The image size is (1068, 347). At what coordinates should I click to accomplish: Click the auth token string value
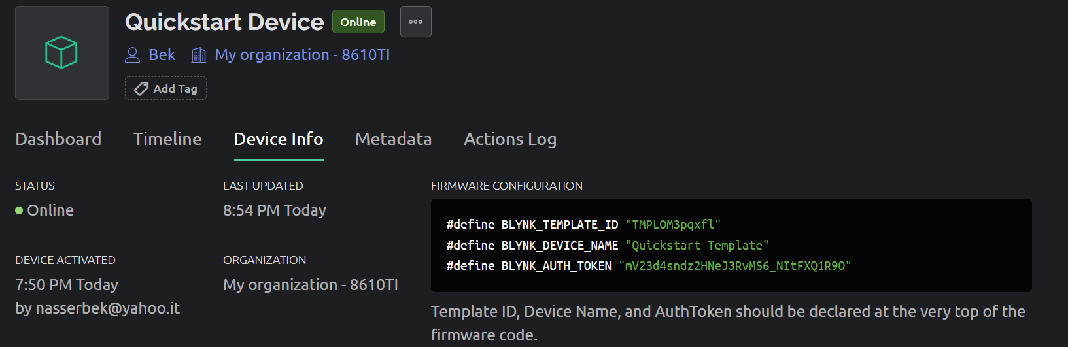[735, 266]
